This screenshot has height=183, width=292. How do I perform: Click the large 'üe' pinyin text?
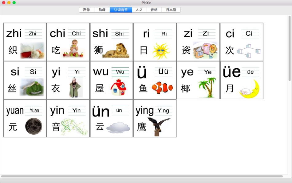point(232,72)
